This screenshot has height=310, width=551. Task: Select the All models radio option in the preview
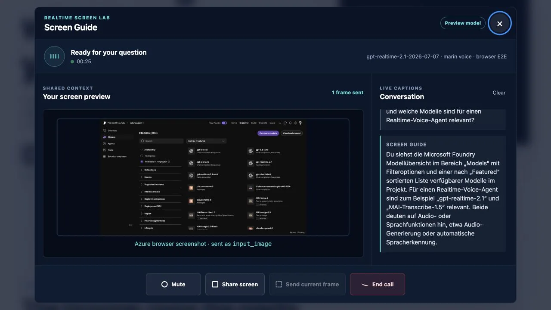142,155
